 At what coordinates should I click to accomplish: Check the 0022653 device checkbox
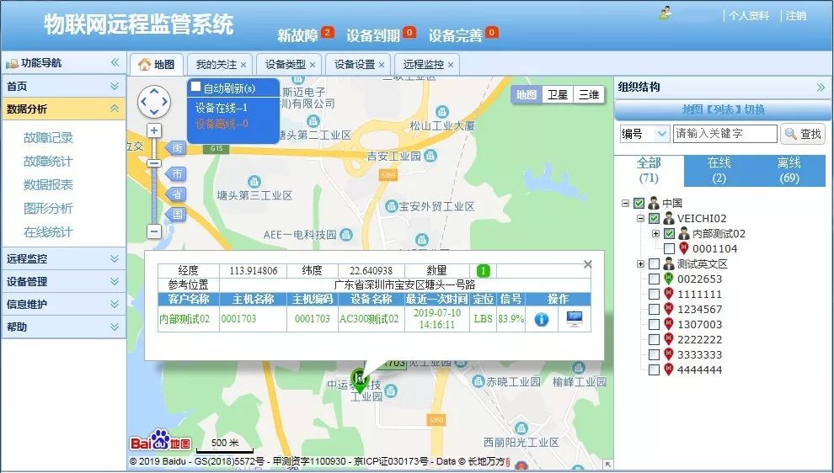[x=655, y=279]
